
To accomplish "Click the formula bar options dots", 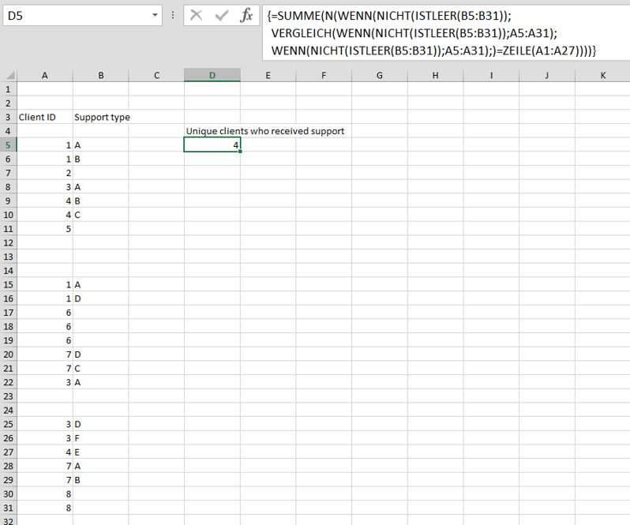I will point(173,16).
